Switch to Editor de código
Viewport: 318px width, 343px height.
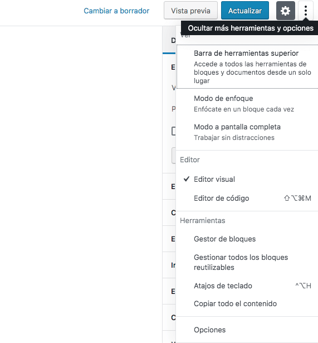click(247, 198)
